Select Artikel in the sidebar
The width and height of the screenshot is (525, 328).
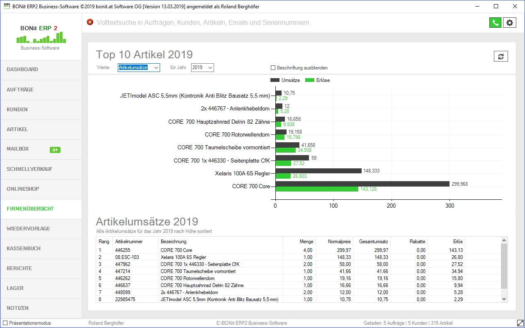coord(41,129)
